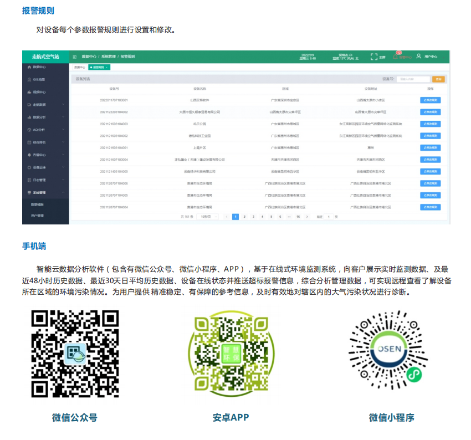This screenshot has width=471, height=440.
Task: Click the 数据分析 bar chart icon
Action: point(29,117)
